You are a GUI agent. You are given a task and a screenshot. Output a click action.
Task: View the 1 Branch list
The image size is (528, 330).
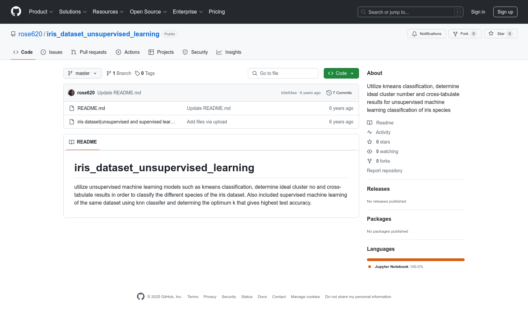[x=119, y=73]
